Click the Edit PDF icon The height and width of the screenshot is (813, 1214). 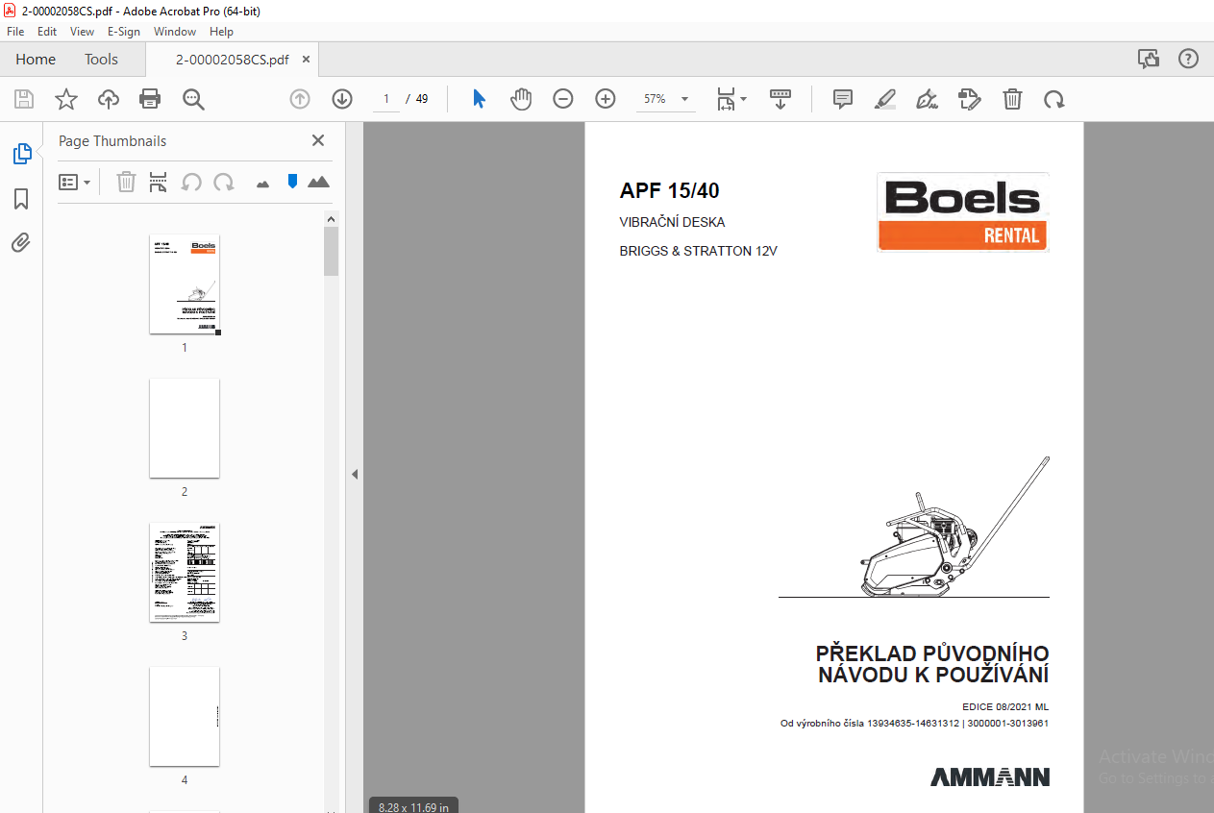(x=970, y=99)
